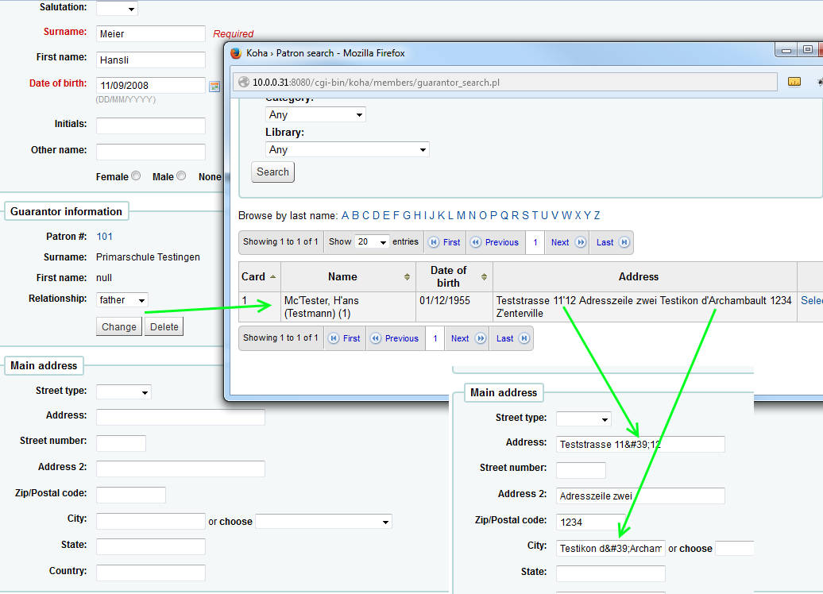Open the Salutation dropdown
The height and width of the screenshot is (594, 823).
click(117, 8)
